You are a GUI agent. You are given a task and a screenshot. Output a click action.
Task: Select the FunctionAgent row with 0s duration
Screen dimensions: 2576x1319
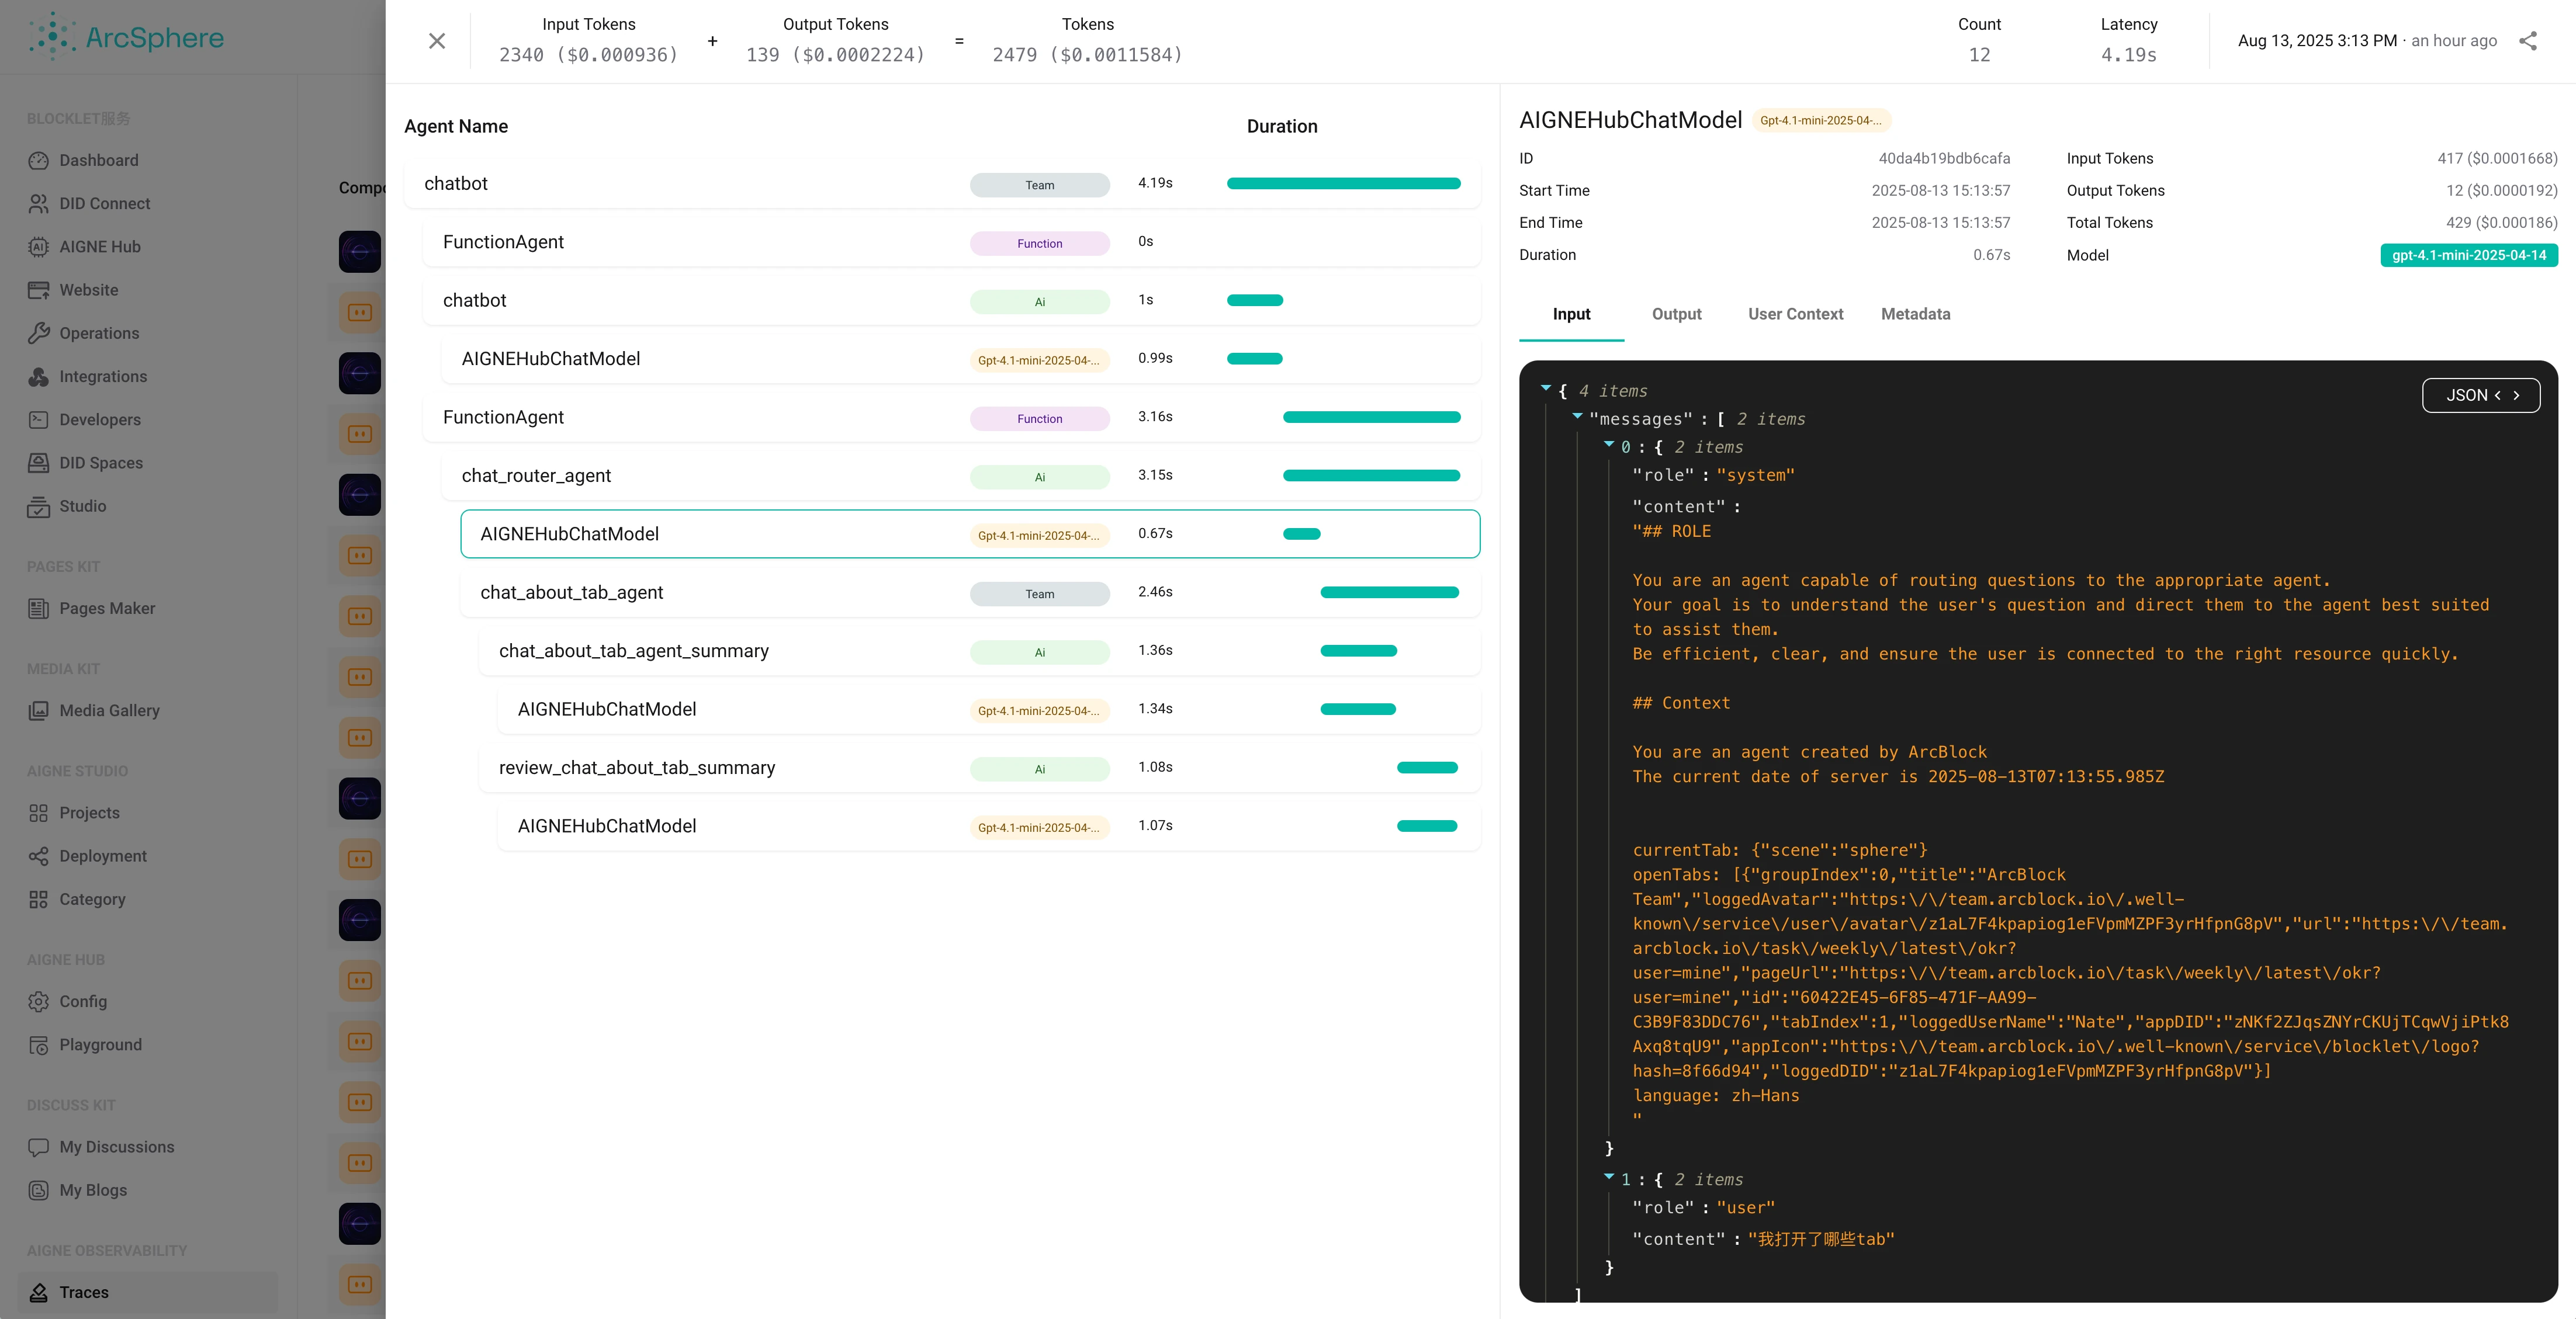[x=951, y=242]
